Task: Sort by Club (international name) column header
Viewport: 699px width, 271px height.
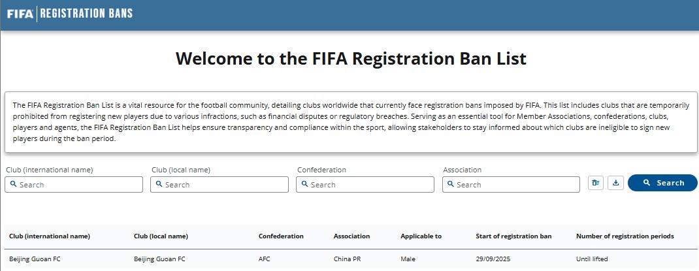Action: [x=50, y=236]
